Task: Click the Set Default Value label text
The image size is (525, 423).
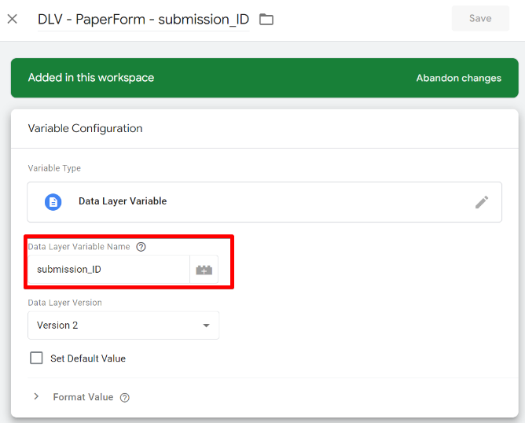Action: pos(88,359)
